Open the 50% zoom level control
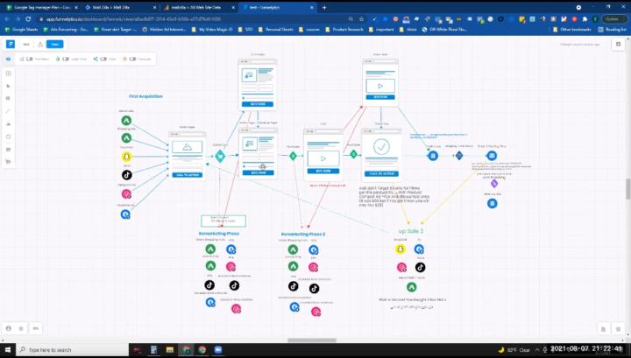 [x=35, y=328]
